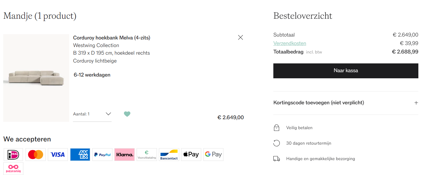Click the padlock icon beside Veilig betalen
This screenshot has width=421, height=175.
pyautogui.click(x=276, y=128)
